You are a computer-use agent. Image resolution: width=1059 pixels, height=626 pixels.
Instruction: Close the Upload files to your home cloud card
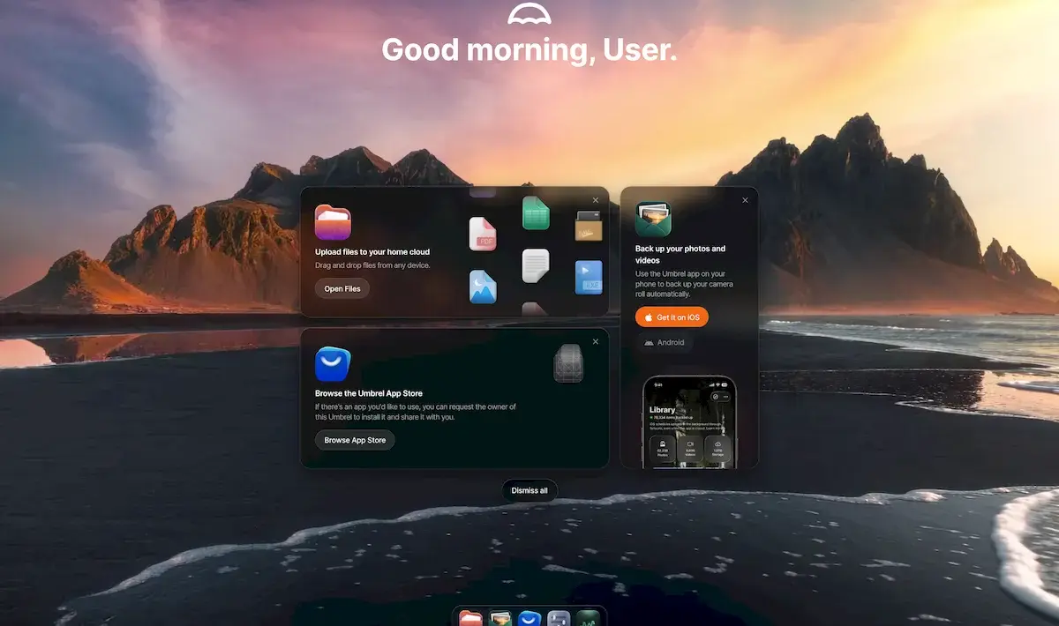pyautogui.click(x=596, y=200)
